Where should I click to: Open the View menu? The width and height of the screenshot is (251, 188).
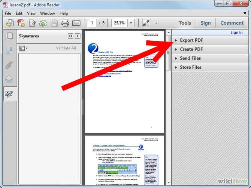pos(31,13)
